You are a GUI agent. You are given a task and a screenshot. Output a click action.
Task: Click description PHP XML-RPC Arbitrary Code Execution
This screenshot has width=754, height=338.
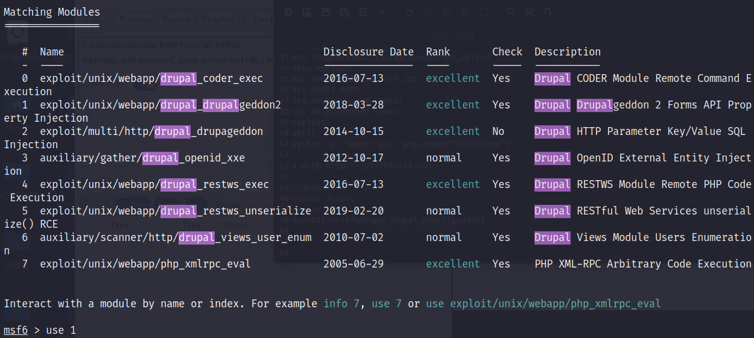(643, 264)
